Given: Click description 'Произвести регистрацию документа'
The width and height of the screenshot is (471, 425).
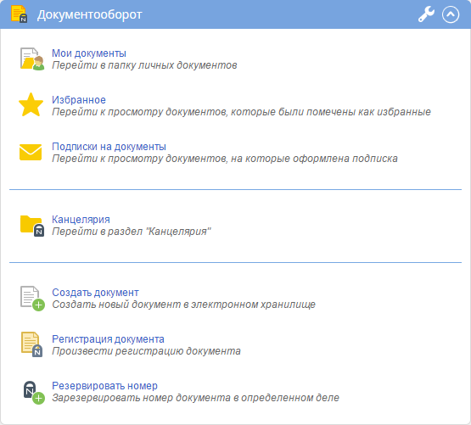Looking at the screenshot, I should click(146, 351).
